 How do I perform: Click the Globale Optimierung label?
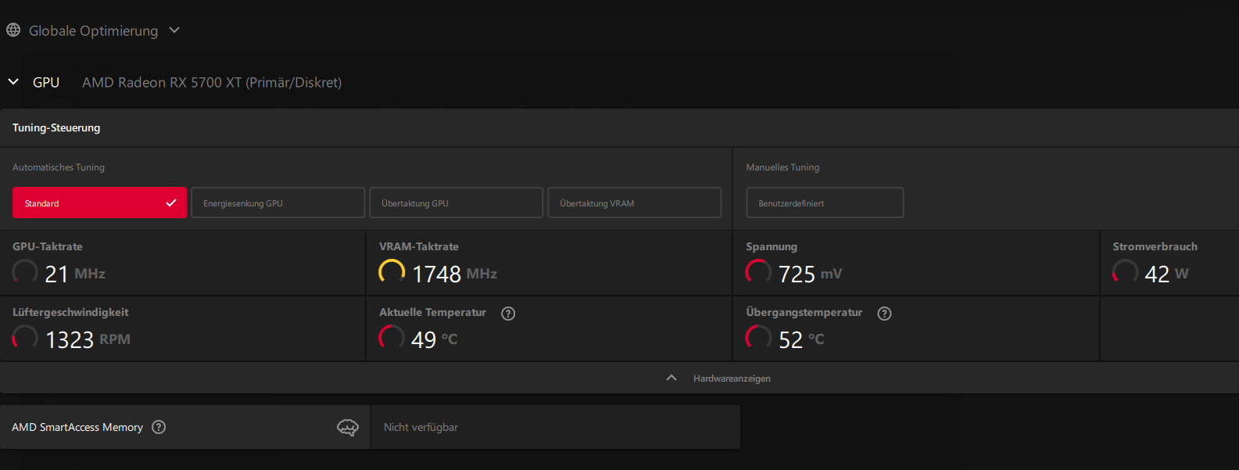[93, 30]
